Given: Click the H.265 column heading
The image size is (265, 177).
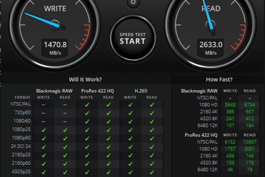Looking at the screenshot, I should click(141, 91).
